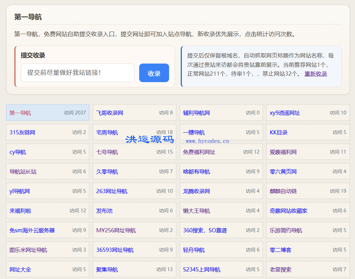Viewport: 355px width, 279px height.
Task: Select the 图乐米网址导航 entry
Action: click(28, 250)
